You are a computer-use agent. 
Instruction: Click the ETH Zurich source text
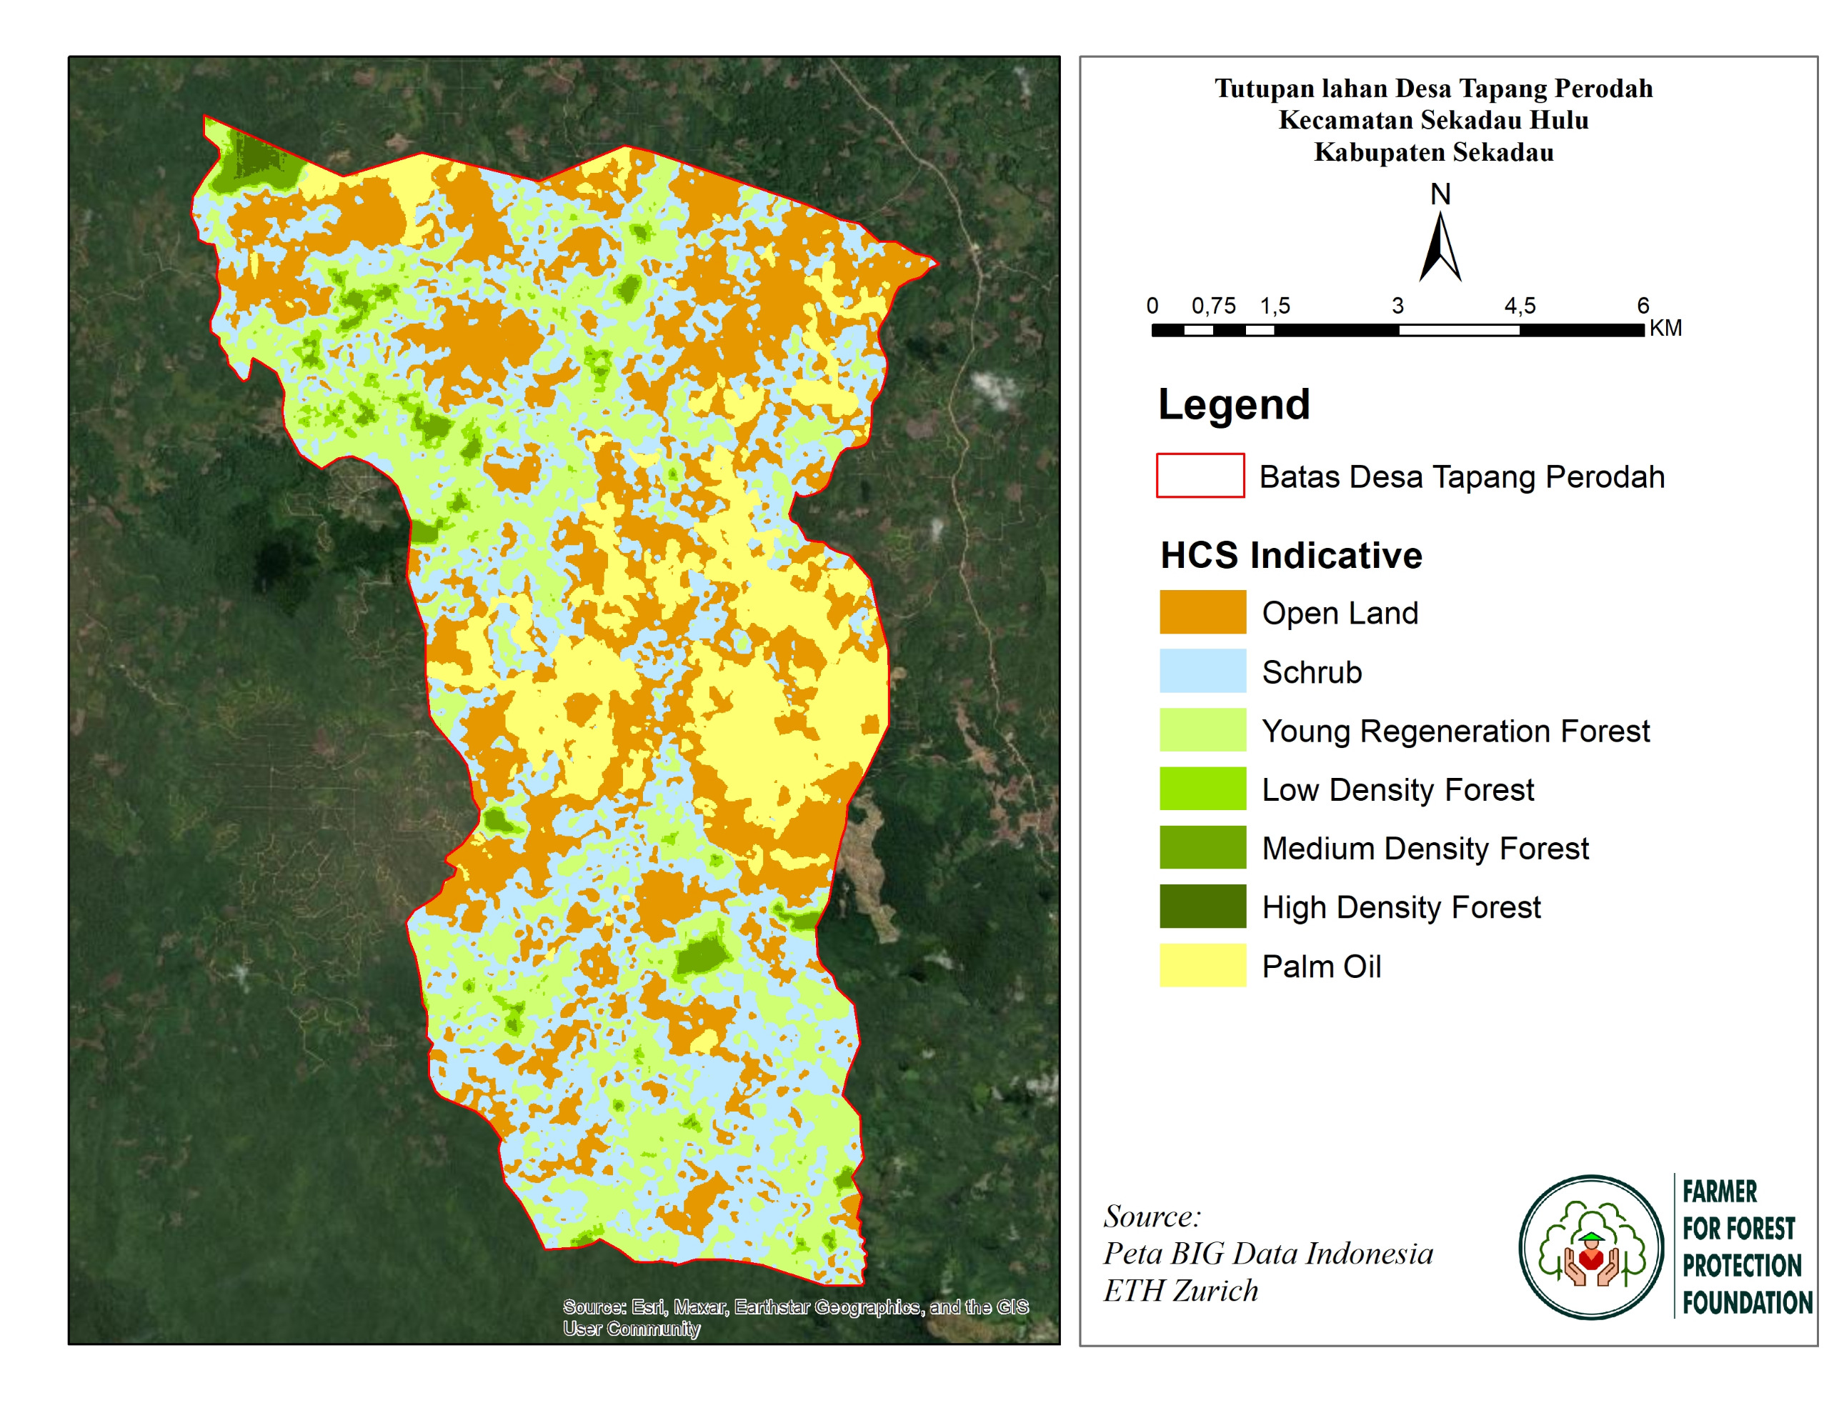click(x=1180, y=1290)
